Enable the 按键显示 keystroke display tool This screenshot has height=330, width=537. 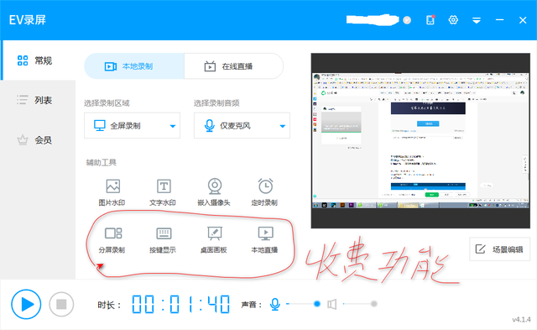pos(163,240)
